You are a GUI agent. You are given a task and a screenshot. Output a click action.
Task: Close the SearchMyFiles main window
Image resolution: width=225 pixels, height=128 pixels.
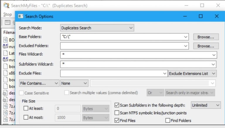[218, 6]
